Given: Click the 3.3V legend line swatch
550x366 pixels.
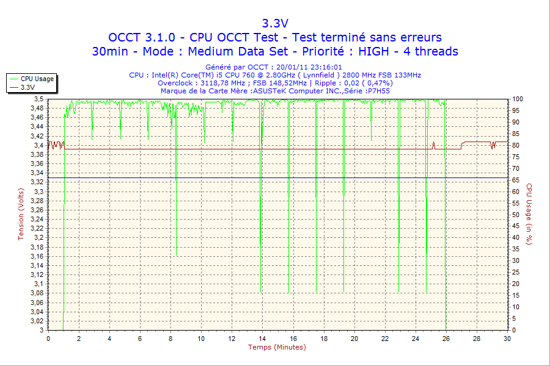Looking at the screenshot, I should click(13, 87).
